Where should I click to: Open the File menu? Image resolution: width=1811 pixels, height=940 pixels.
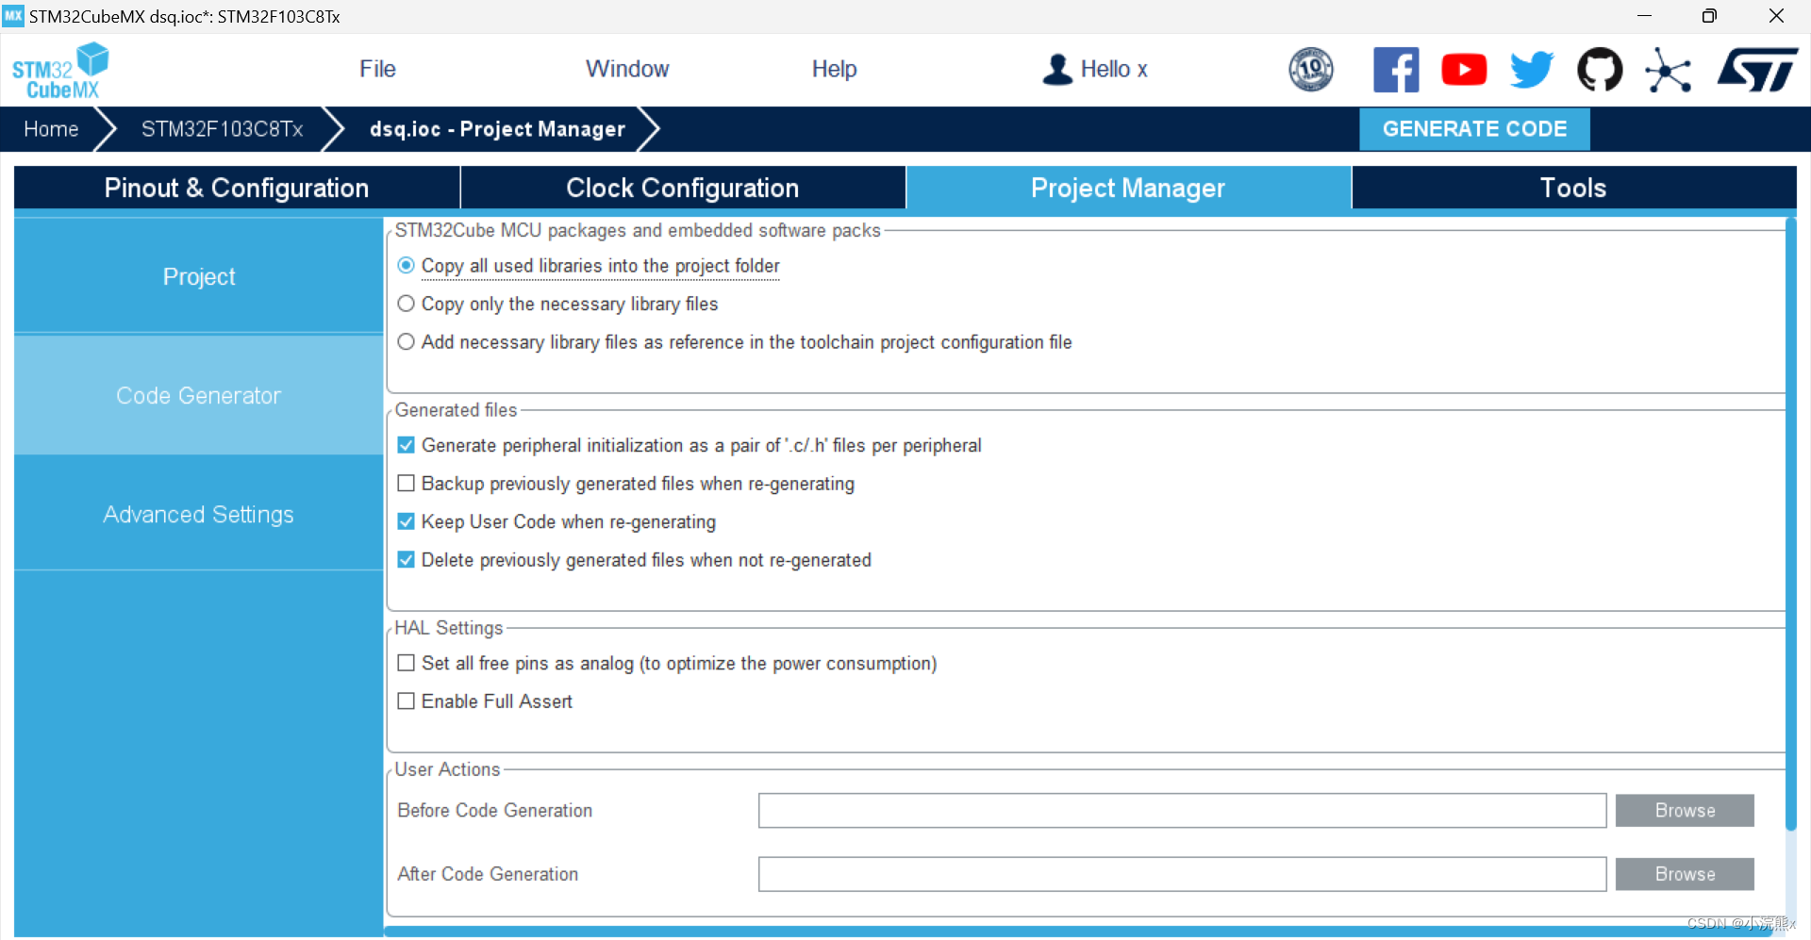377,69
